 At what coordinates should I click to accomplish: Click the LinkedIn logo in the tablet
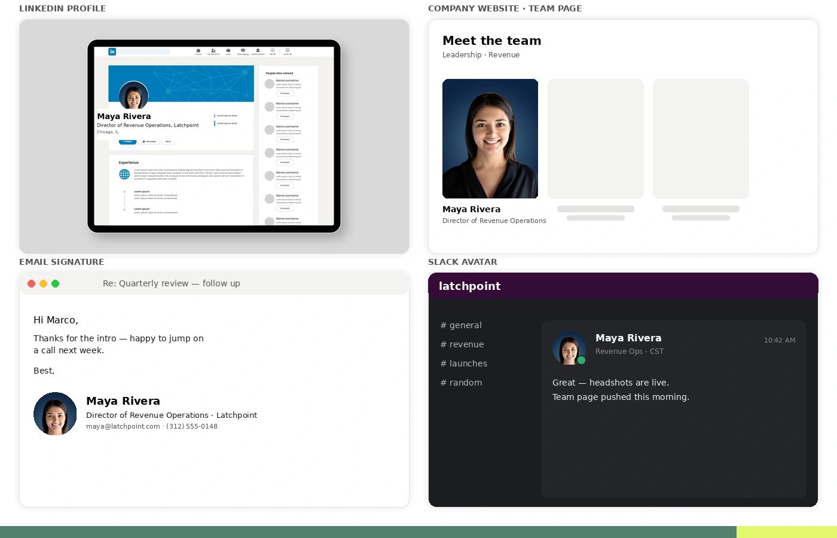112,51
